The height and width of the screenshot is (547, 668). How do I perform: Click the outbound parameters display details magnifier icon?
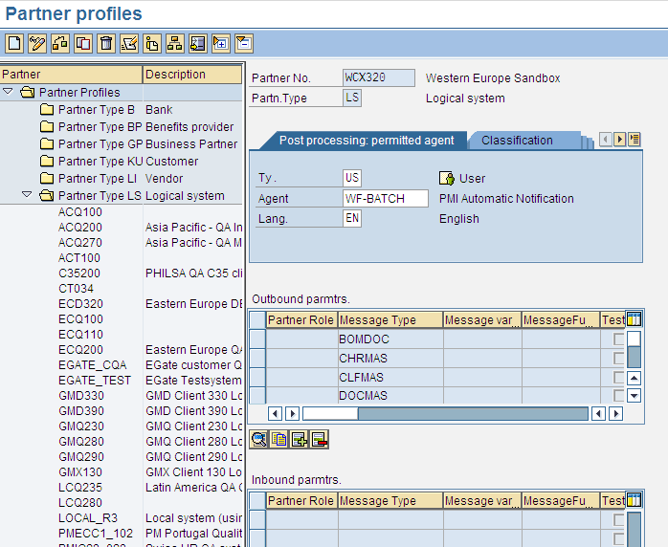pos(259,439)
